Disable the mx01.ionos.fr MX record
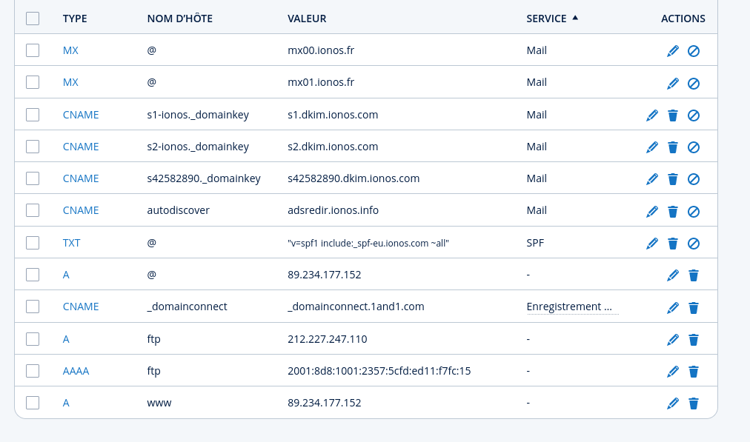 pos(694,83)
